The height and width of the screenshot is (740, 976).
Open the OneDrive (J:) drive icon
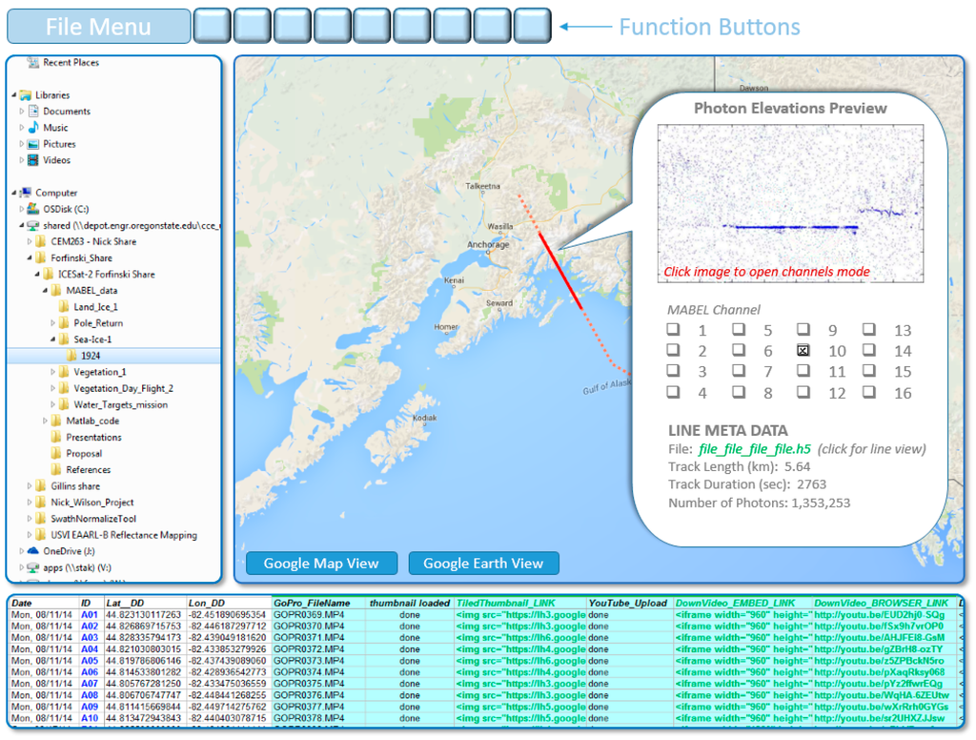(34, 551)
